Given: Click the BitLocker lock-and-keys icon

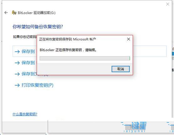Looking at the screenshot, I should [14, 13].
